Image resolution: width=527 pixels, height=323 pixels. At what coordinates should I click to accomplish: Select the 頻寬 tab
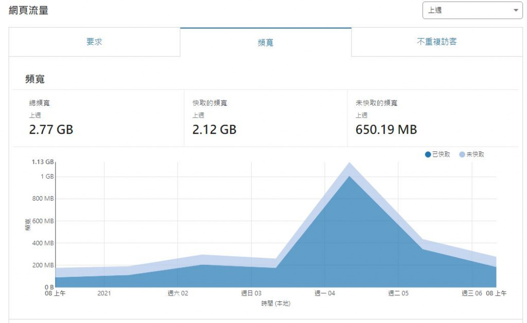(266, 42)
